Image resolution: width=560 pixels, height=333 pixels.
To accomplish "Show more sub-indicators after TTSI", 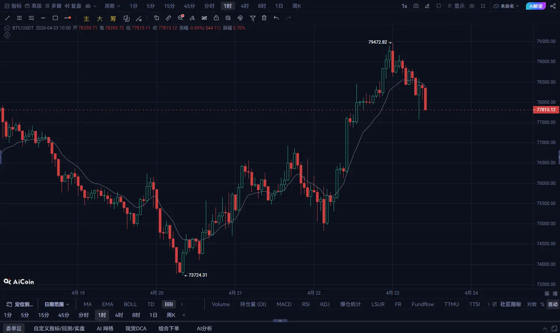I will click(x=488, y=304).
